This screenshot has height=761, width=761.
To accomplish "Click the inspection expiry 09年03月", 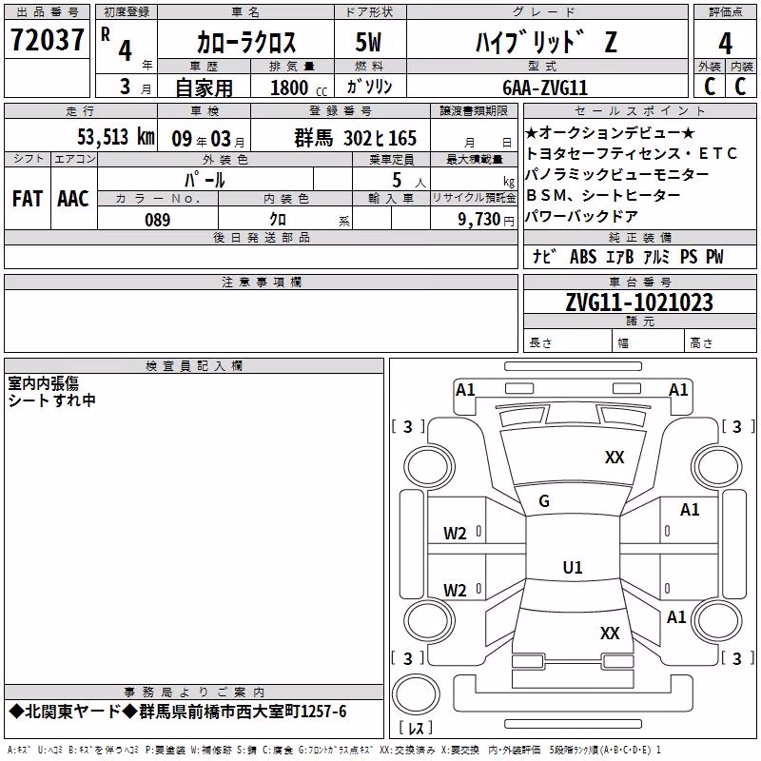I will [x=208, y=139].
